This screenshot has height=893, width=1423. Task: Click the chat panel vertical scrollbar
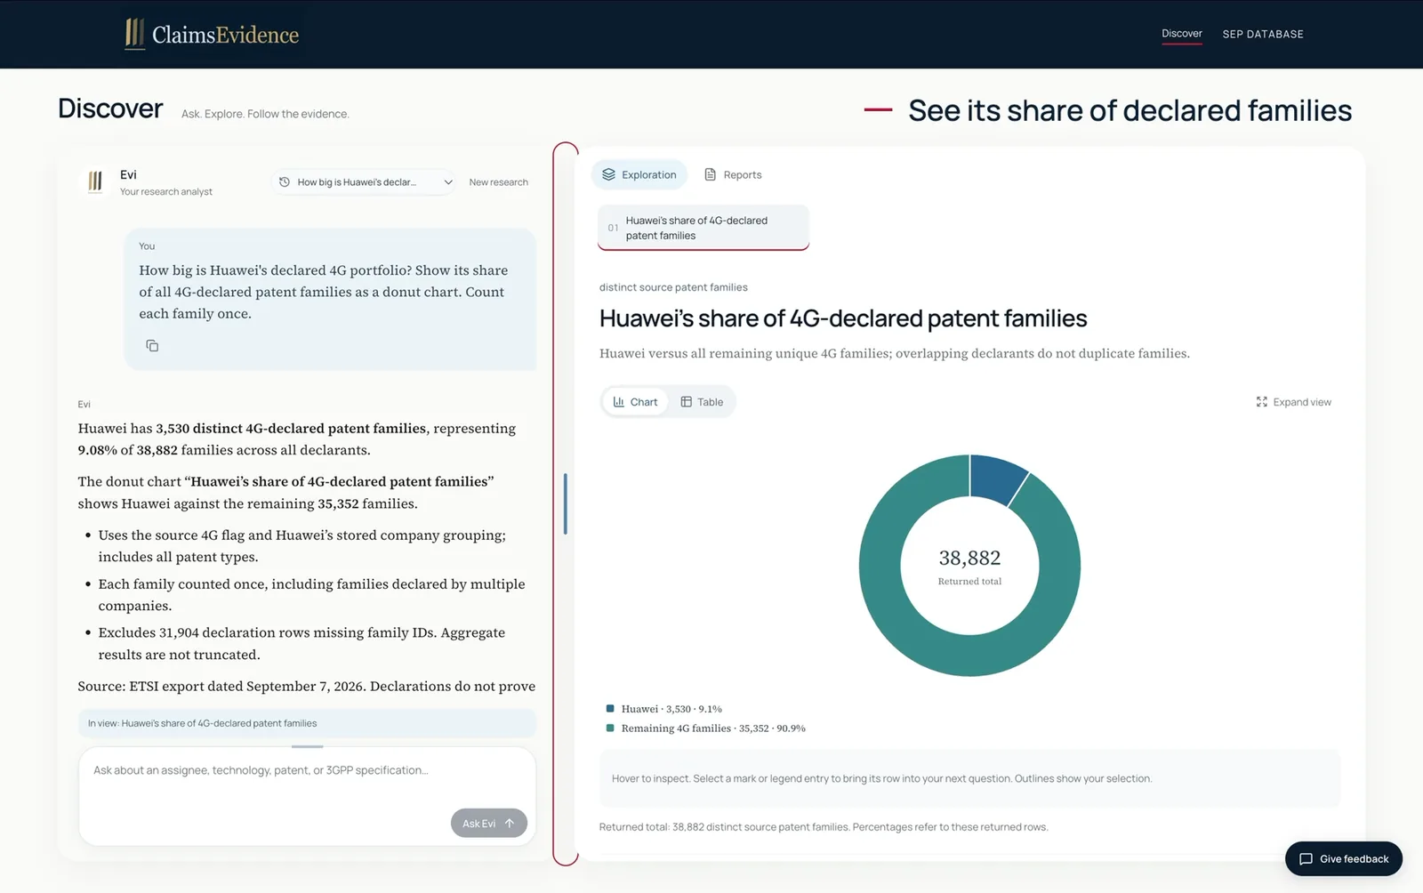click(565, 503)
